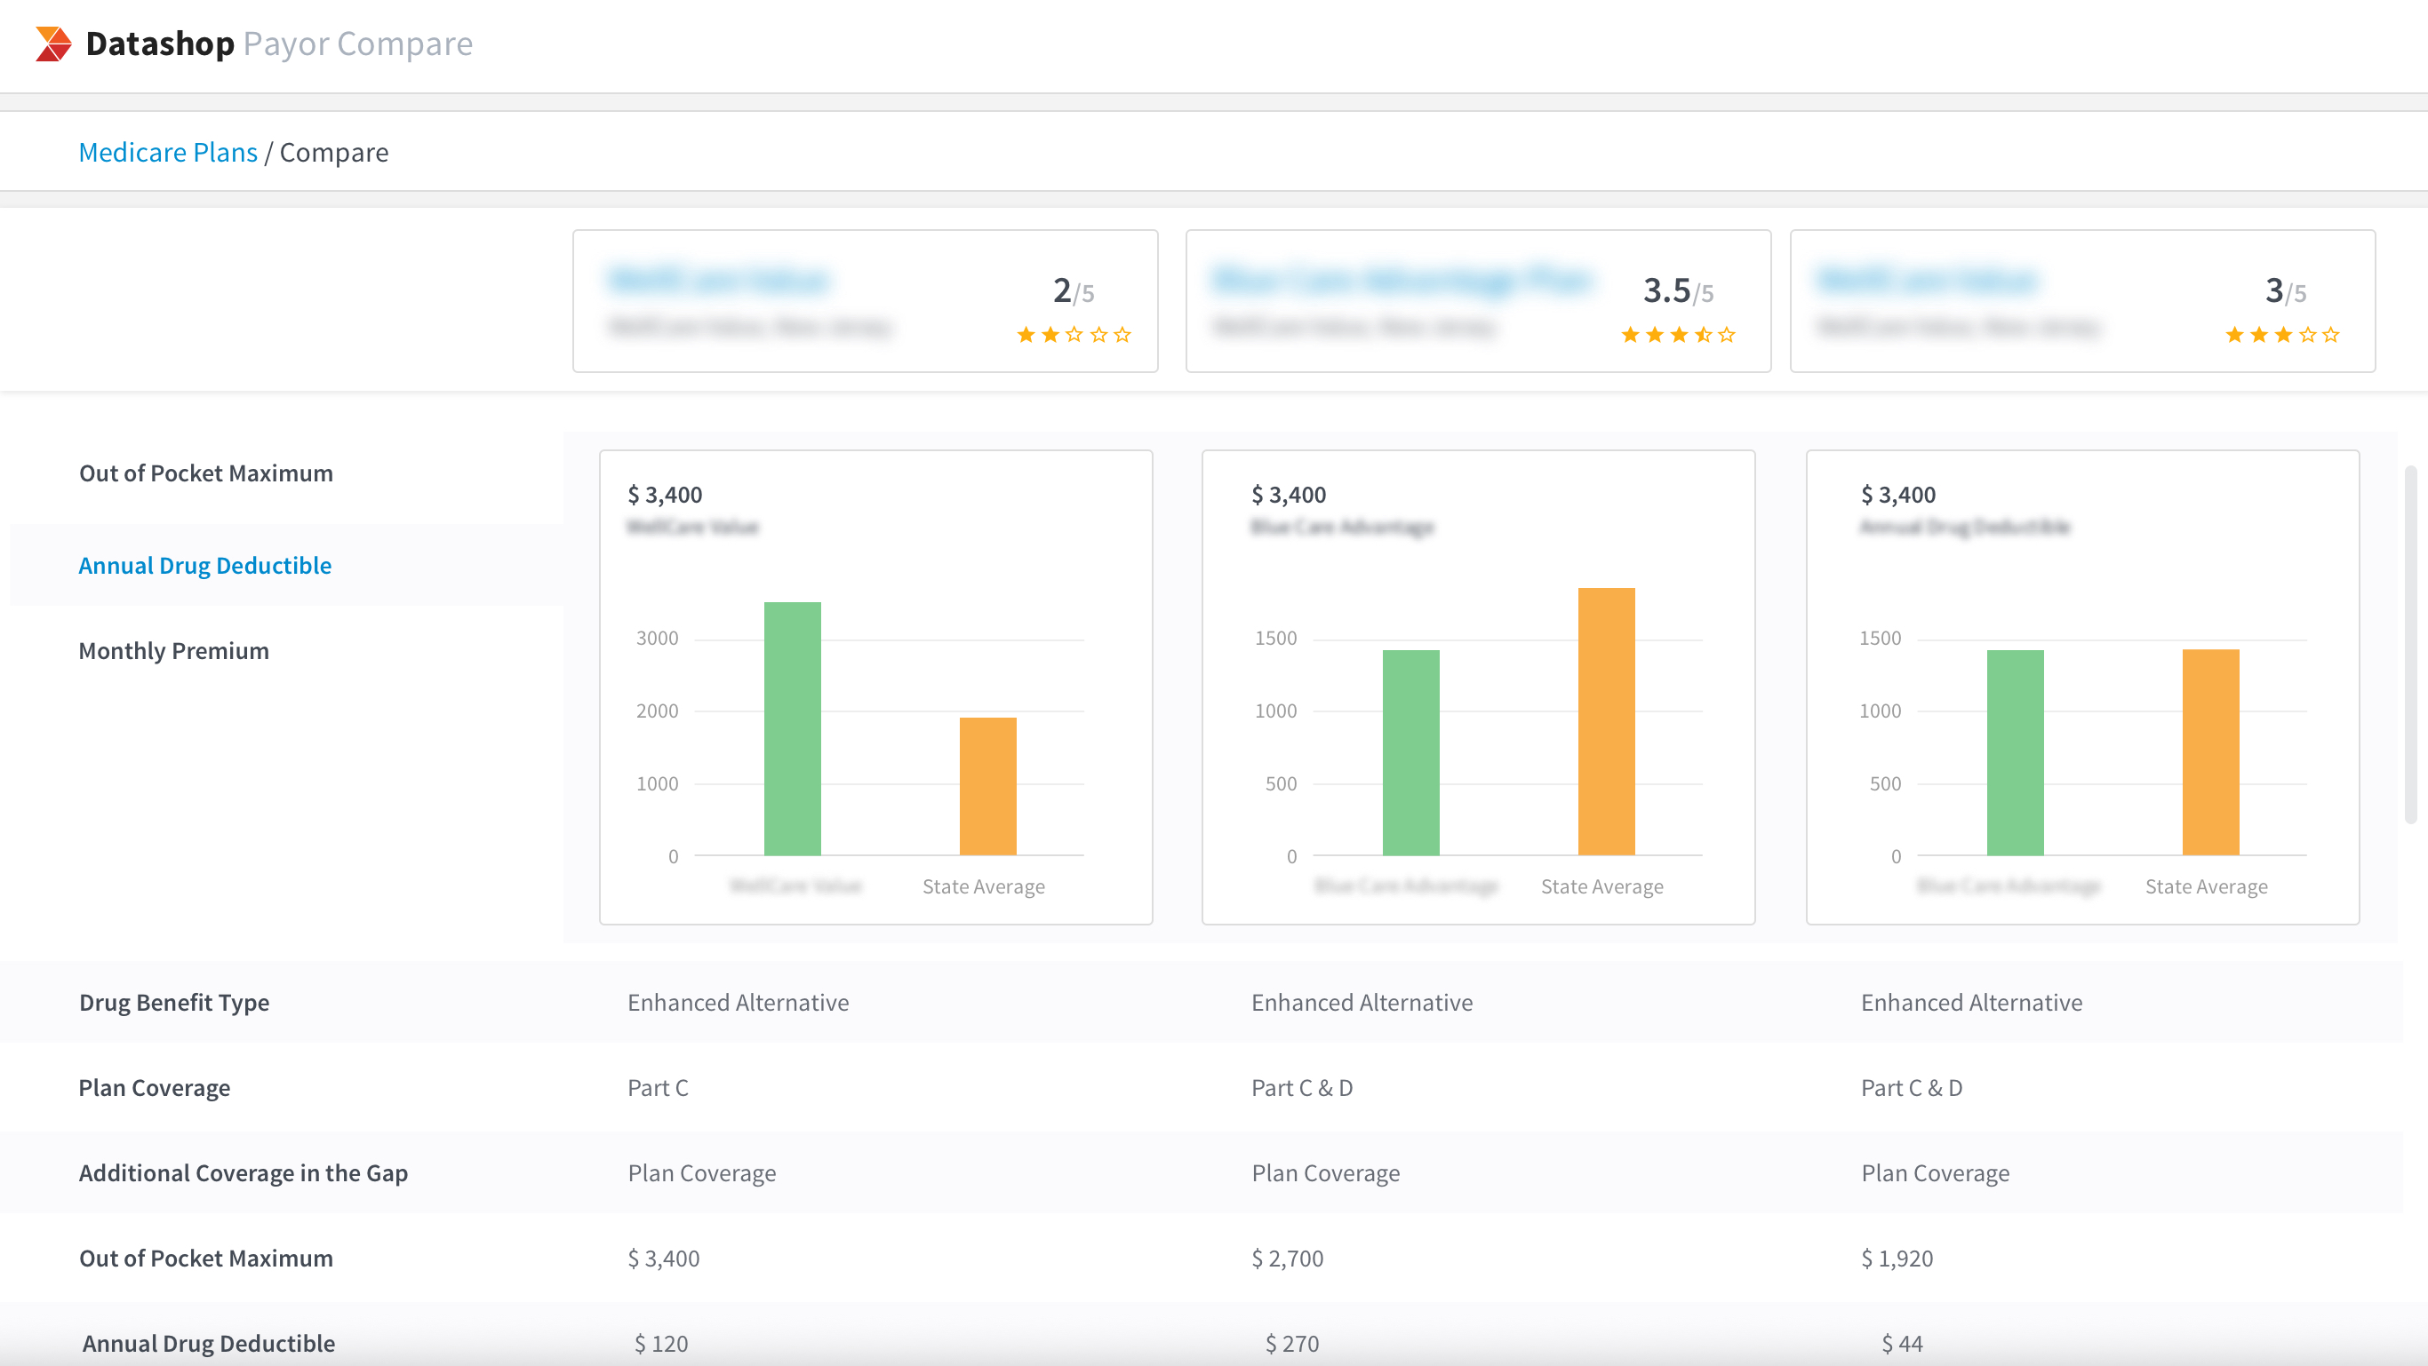Click the Plan Coverage row label
The image size is (2428, 1366).
[x=155, y=1088]
